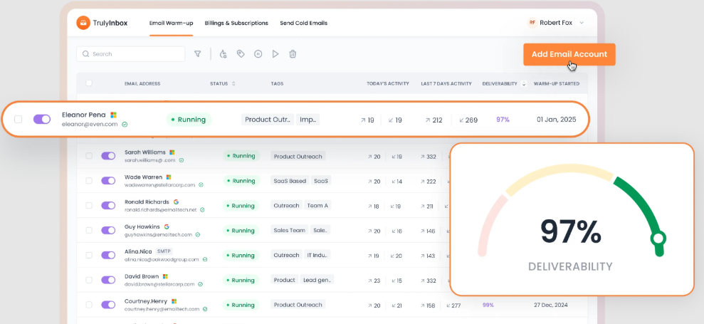Click the tag icon in toolbar
The width and height of the screenshot is (704, 324).
tap(241, 54)
